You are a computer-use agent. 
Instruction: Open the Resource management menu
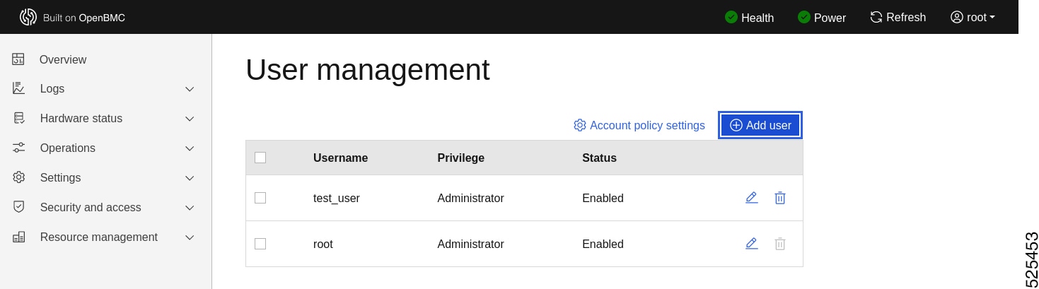99,237
